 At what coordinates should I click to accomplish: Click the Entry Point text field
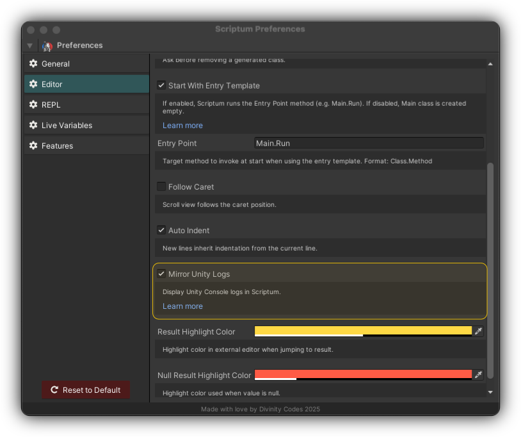click(x=369, y=143)
